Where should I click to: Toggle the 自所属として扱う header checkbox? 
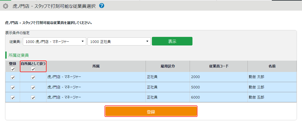[x=33, y=69]
